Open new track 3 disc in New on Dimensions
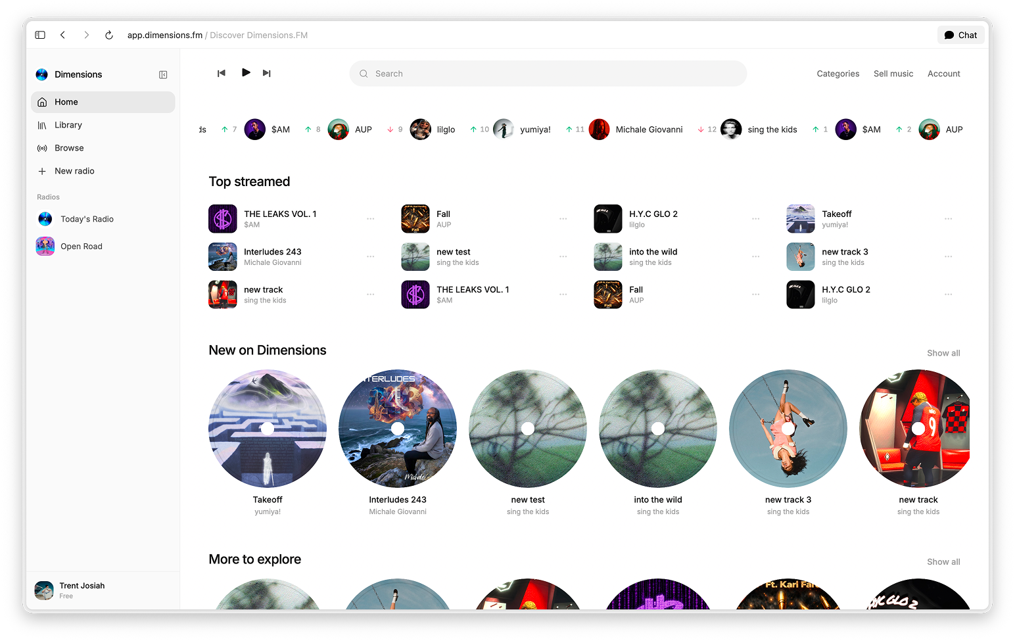Image resolution: width=1015 pixels, height=641 pixels. pyautogui.click(x=788, y=429)
